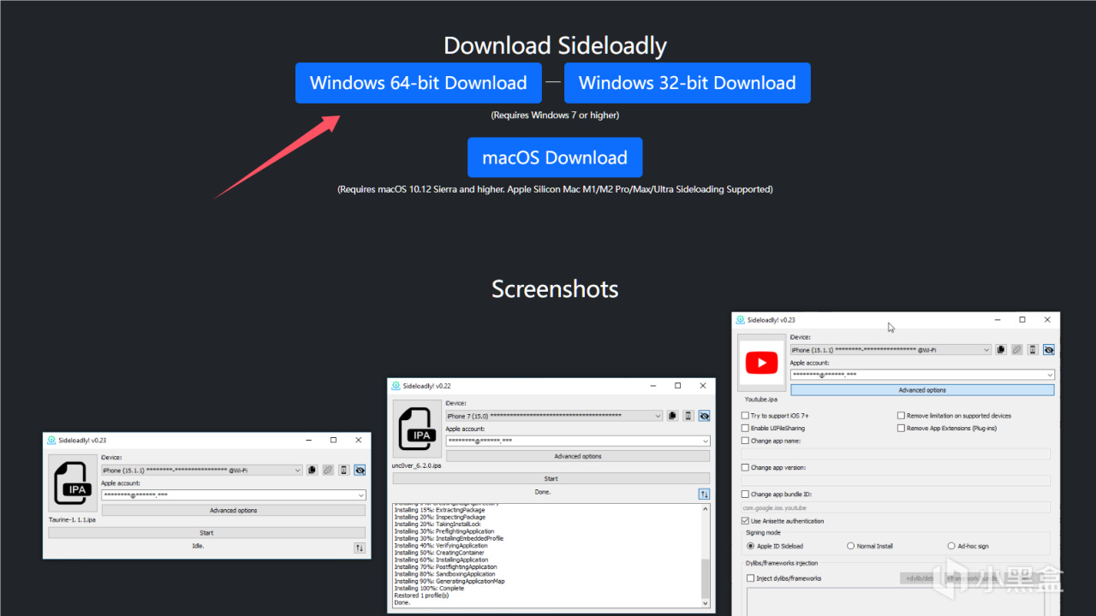Open Apple account dropdown in Youtube window
The image size is (1096, 616).
tap(922, 374)
